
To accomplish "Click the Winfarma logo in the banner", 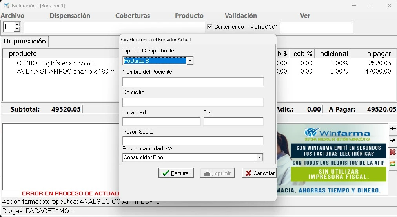I will (x=337, y=132).
